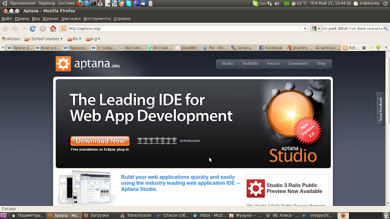Open the blue Help question-mark launcher

pos(86,3)
